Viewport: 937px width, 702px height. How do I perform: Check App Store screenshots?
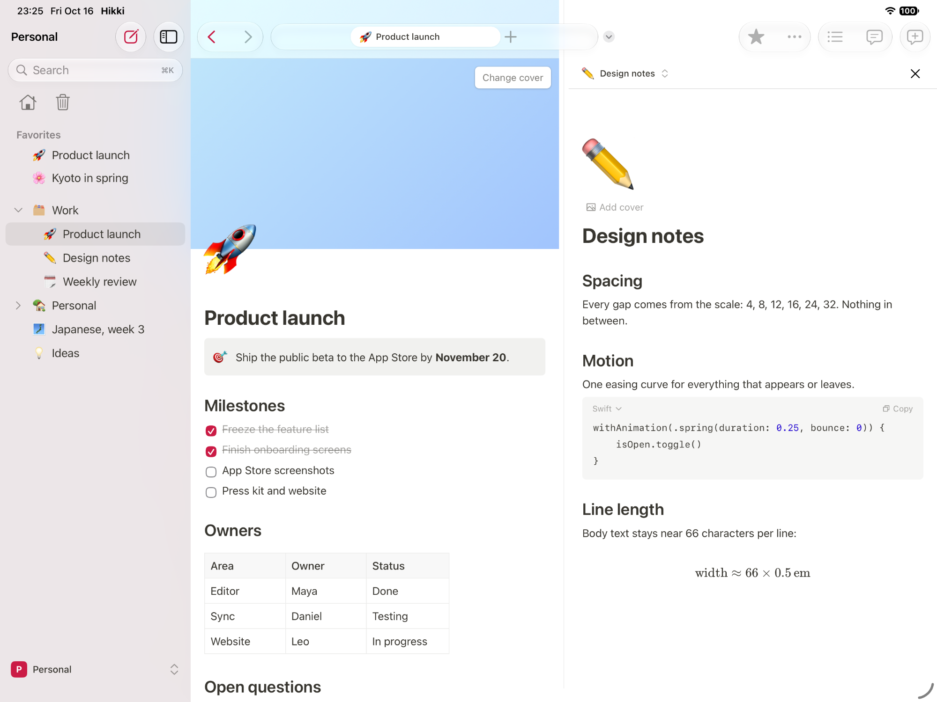(211, 471)
